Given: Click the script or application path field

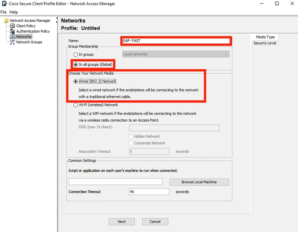Looking at the screenshot, I should 116,182.
